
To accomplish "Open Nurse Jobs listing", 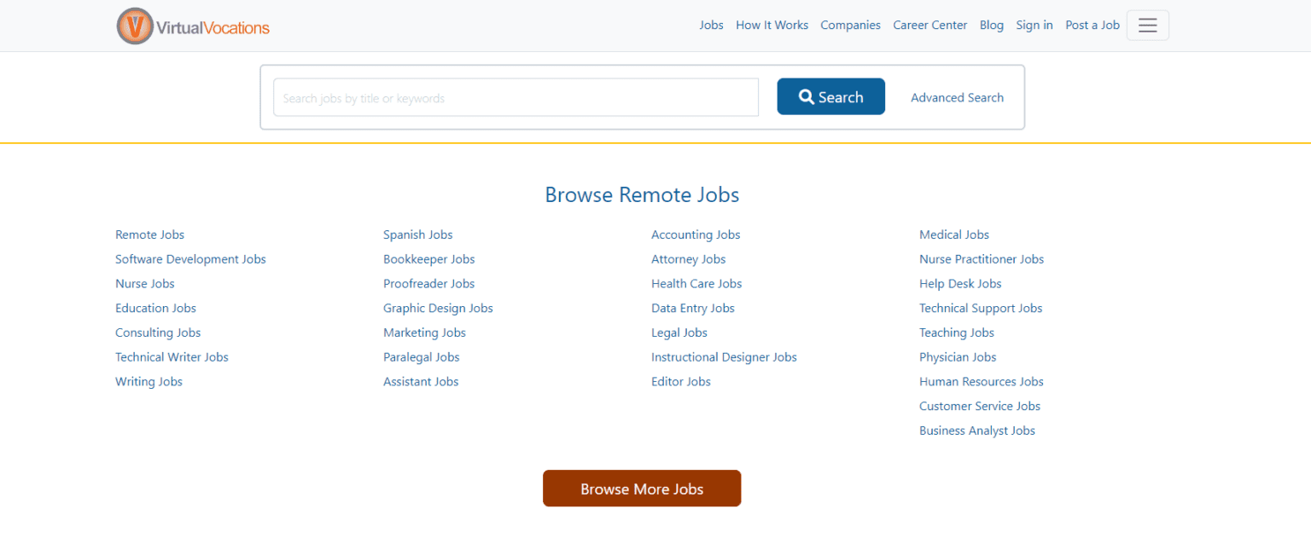I will click(x=145, y=284).
